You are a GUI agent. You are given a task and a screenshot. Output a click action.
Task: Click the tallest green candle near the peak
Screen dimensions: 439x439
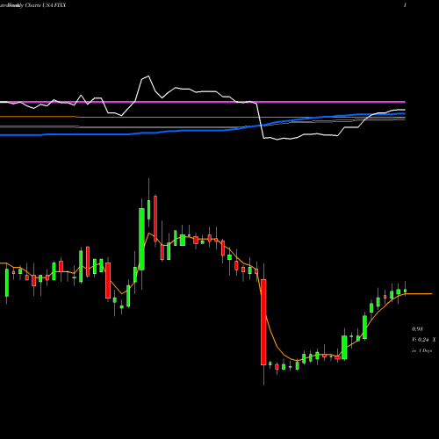(141, 239)
